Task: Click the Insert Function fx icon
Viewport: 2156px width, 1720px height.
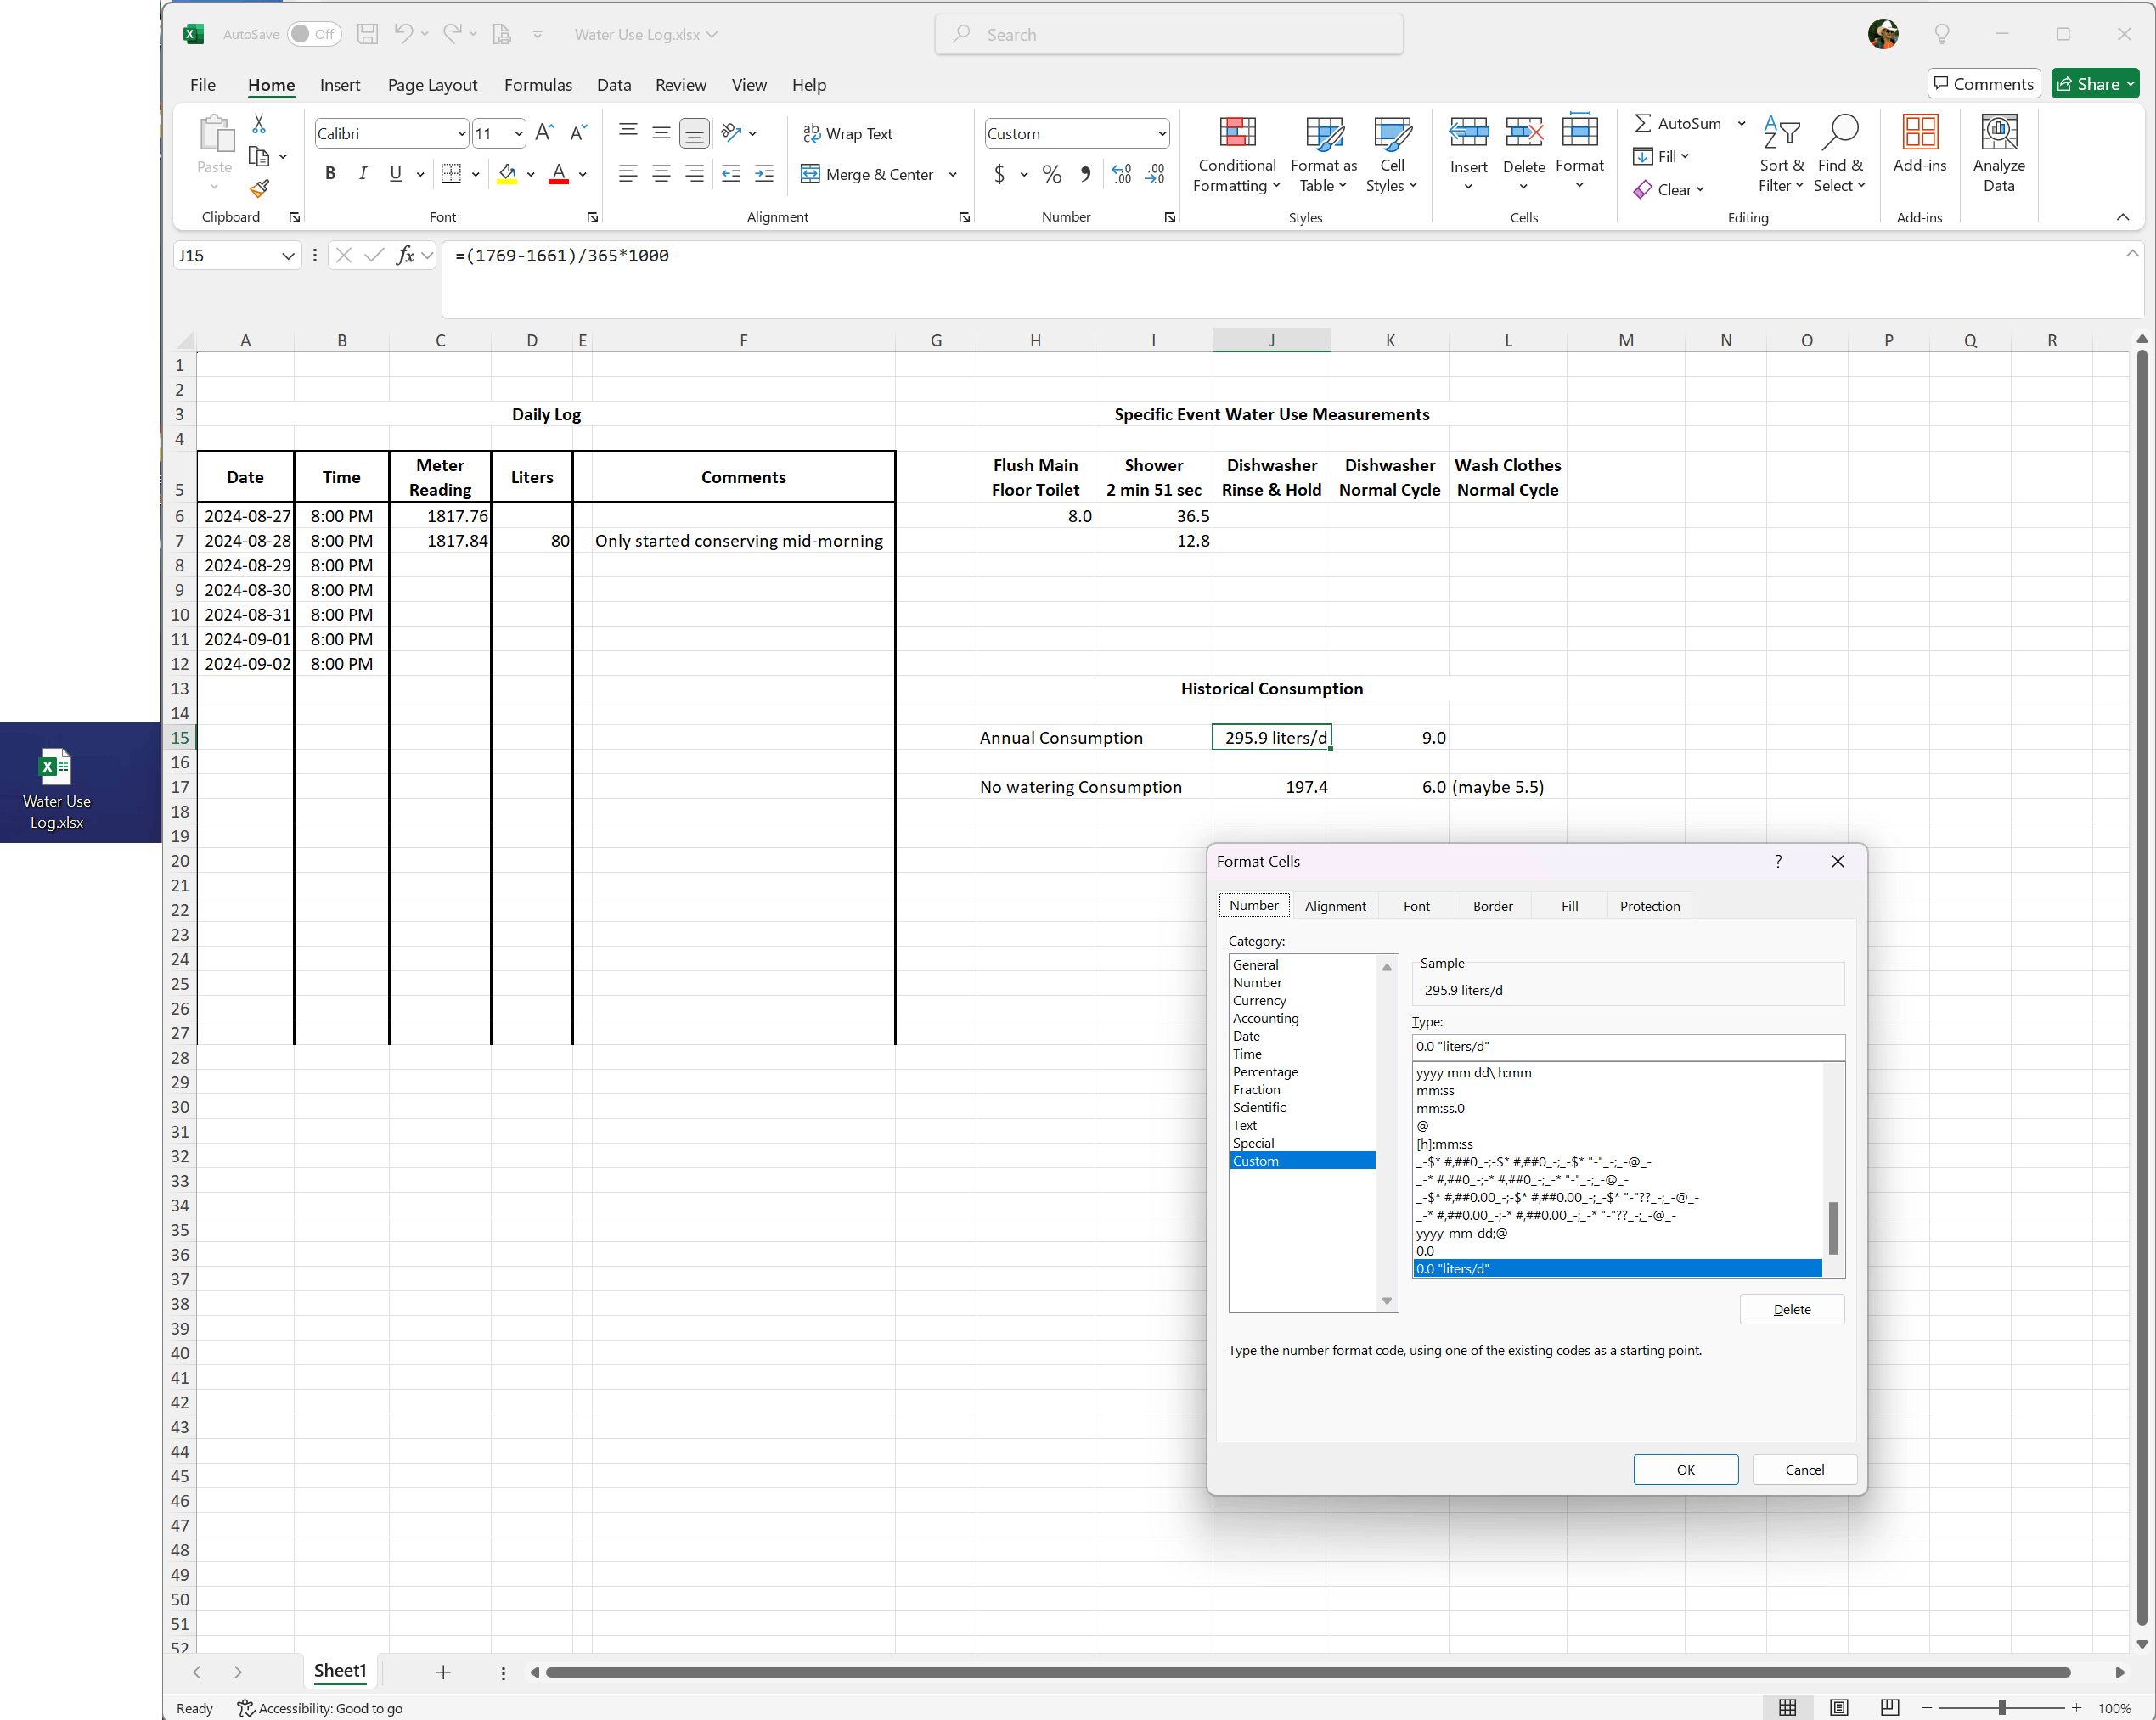Action: (405, 255)
